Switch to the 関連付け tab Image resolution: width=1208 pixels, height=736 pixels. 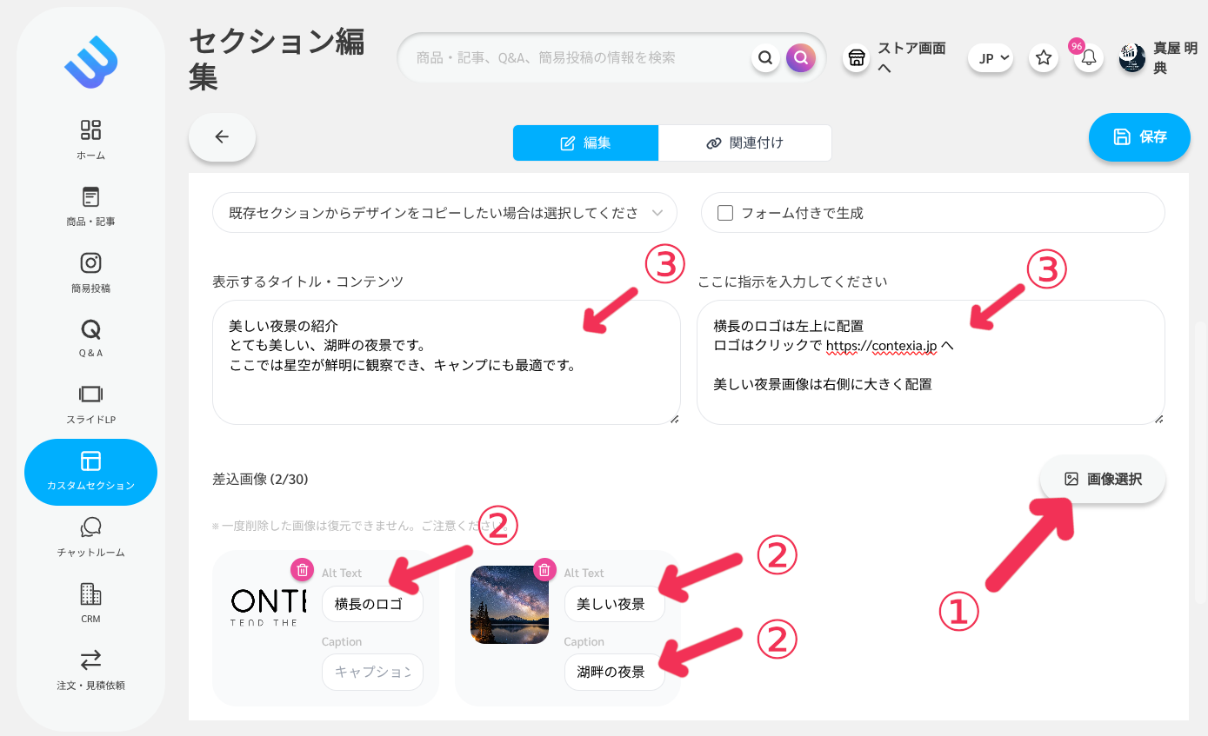click(x=744, y=143)
